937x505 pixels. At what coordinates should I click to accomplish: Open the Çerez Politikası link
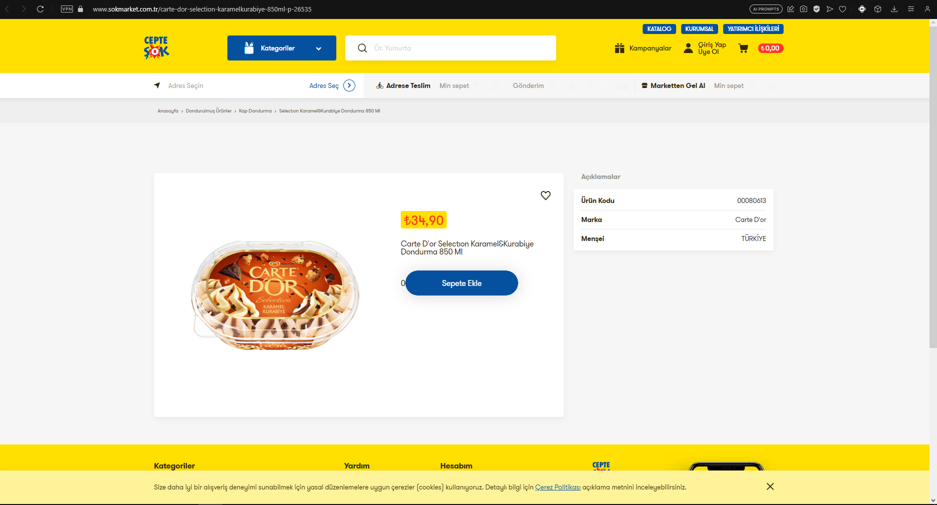(x=558, y=487)
